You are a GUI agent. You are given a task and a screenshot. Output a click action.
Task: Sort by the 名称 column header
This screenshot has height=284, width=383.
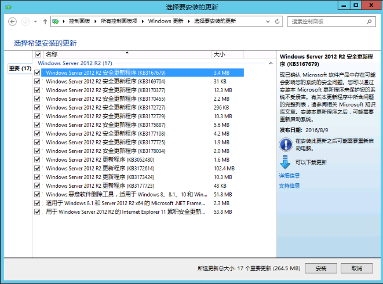127,54
